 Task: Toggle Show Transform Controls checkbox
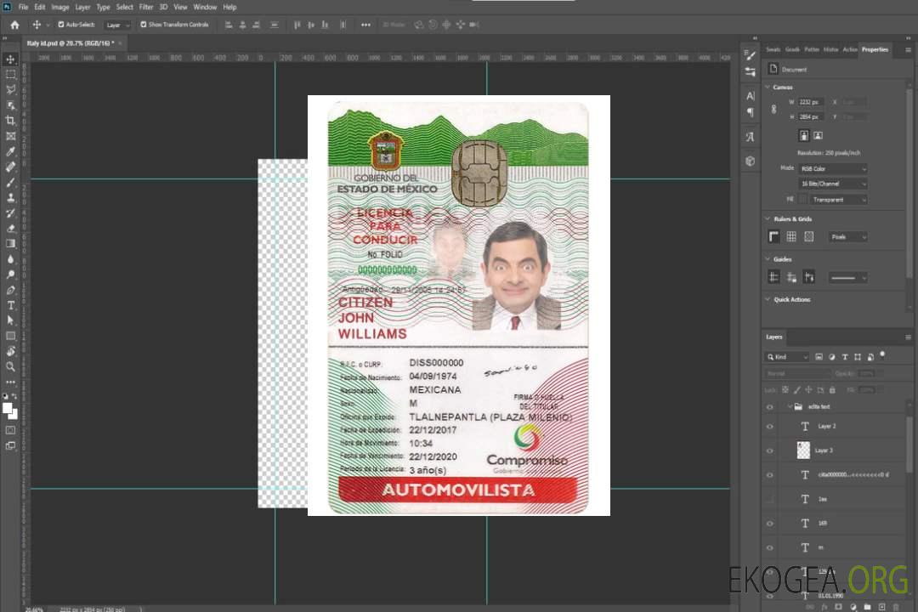(x=144, y=25)
